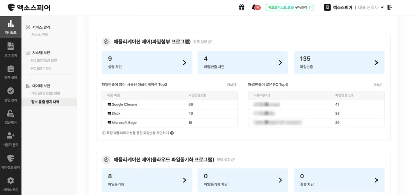Open 정책 설정 link for 클라우드 파일동기화
Screen dimensions: 419x195
[226, 160]
